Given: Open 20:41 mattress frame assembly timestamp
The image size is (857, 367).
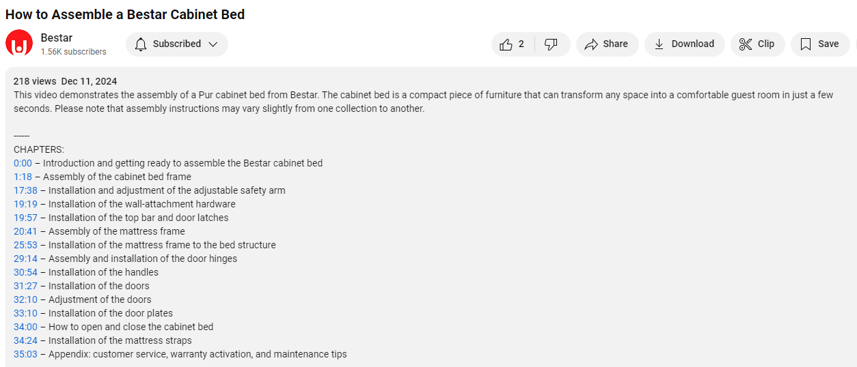Looking at the screenshot, I should point(25,231).
